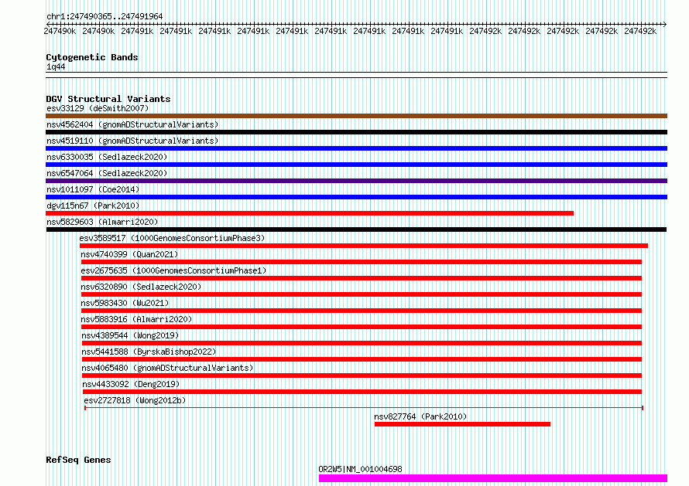
Task: Click the red nsv5983430 variant bar
Action: (x=362, y=311)
